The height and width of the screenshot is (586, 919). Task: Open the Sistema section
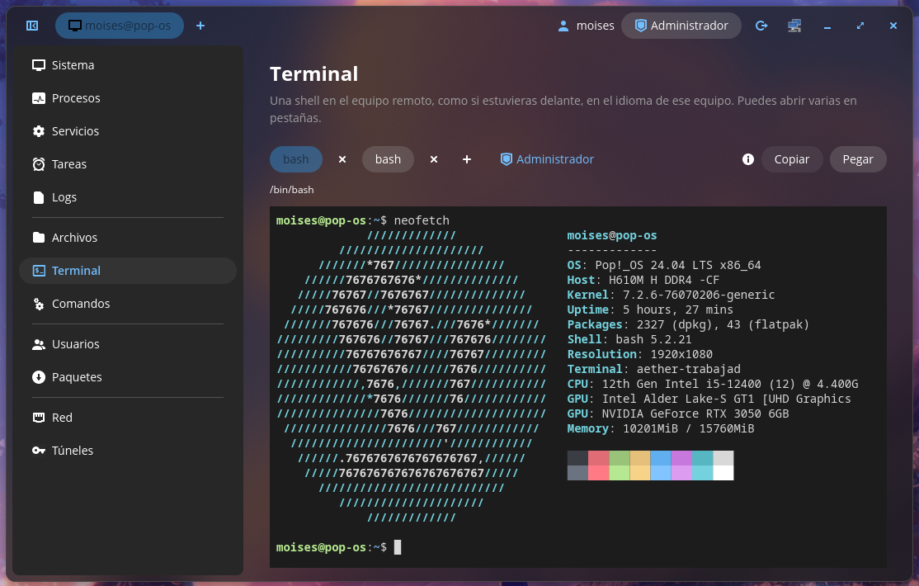pyautogui.click(x=128, y=65)
